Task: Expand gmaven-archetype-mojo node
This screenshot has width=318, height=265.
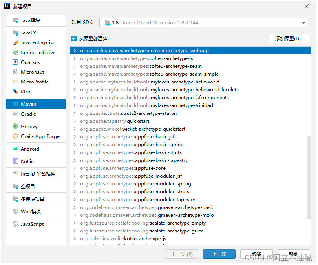Action: pos(75,215)
